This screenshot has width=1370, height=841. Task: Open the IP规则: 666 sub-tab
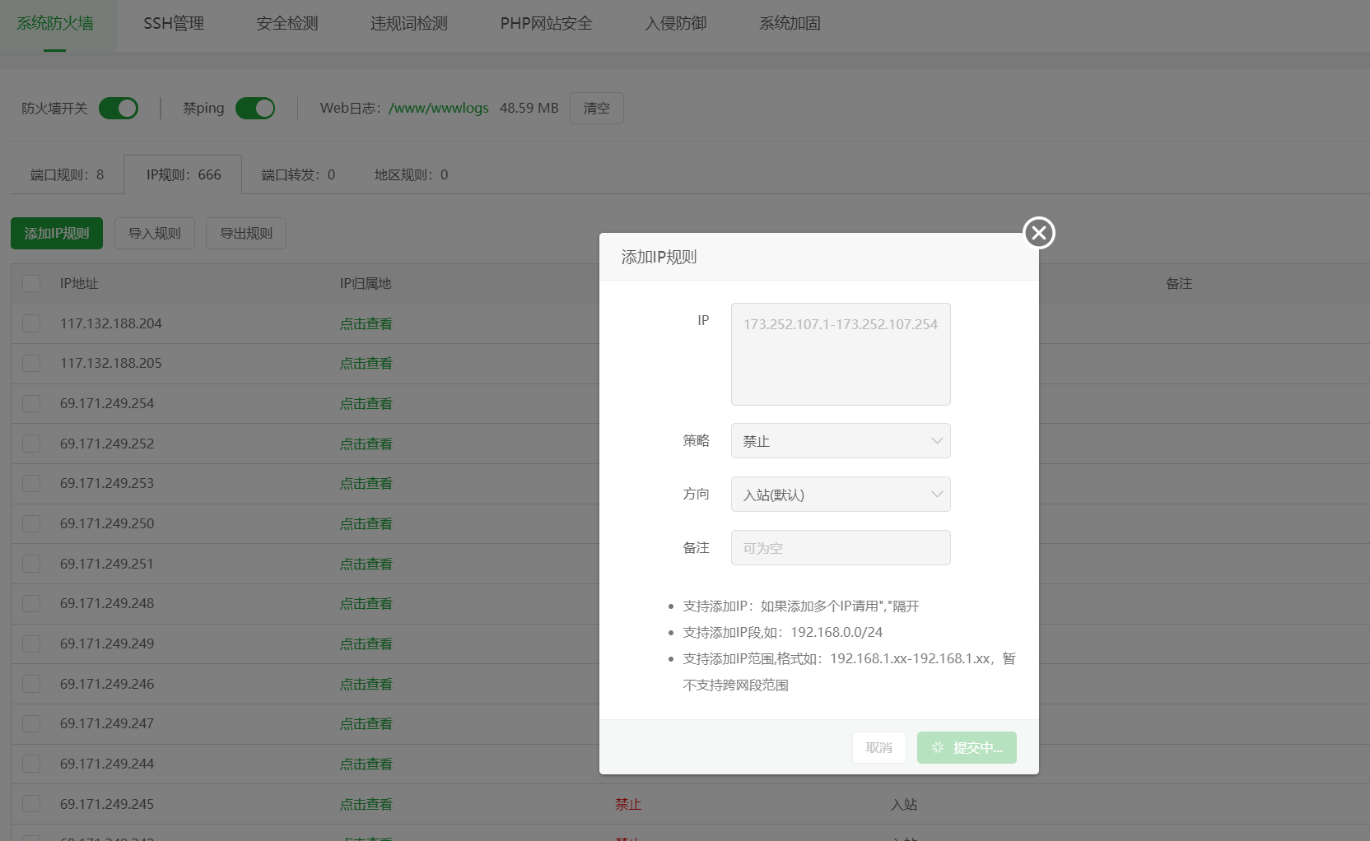coord(183,174)
